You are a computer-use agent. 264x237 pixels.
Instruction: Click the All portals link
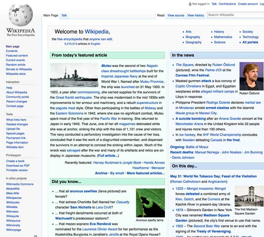250,42
